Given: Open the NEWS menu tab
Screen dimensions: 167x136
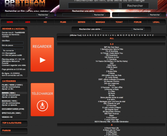Looking at the screenshot, I should click(10, 22).
